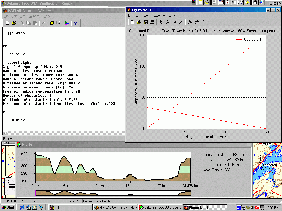Viewport: 282px width, 211px height.
Task: Click 'Mag: 10' in DeLorme status bar
Action: [75, 201]
